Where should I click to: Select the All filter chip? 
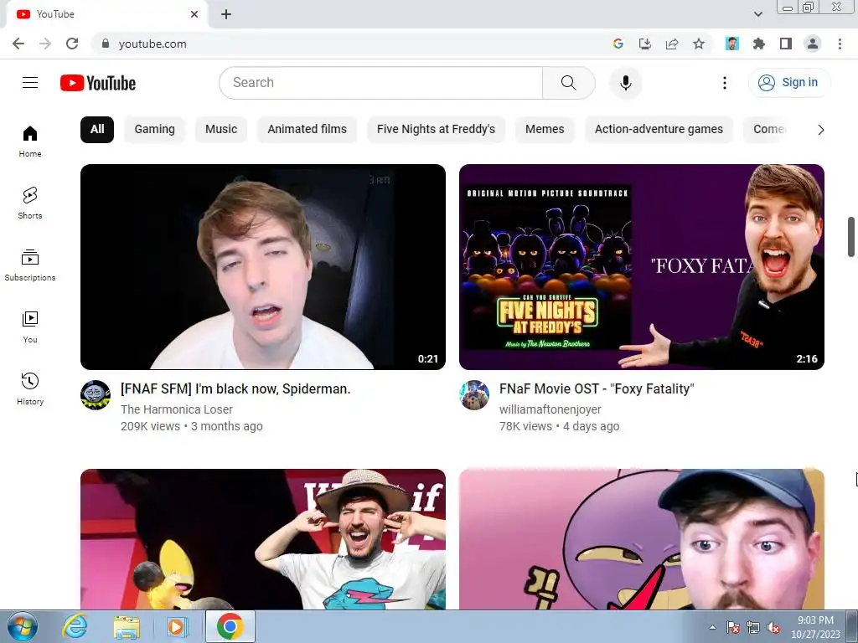coord(97,130)
